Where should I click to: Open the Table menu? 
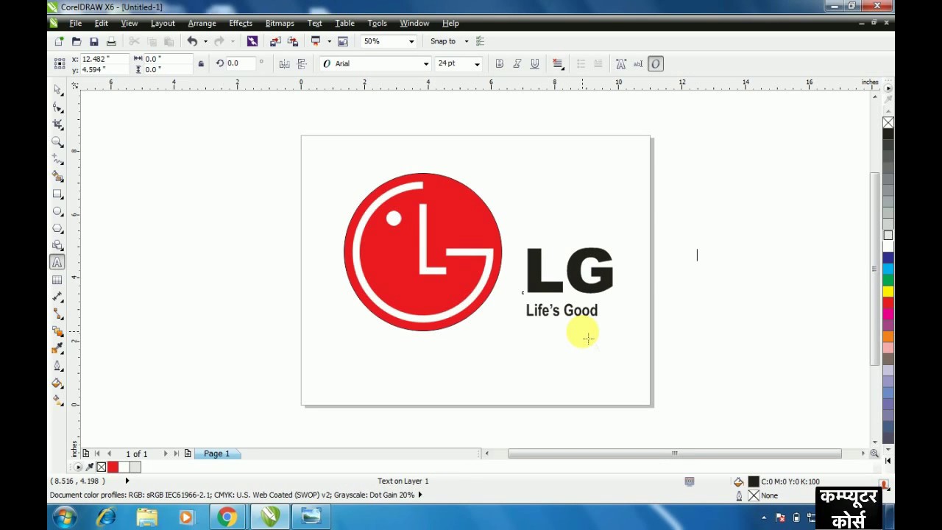344,23
